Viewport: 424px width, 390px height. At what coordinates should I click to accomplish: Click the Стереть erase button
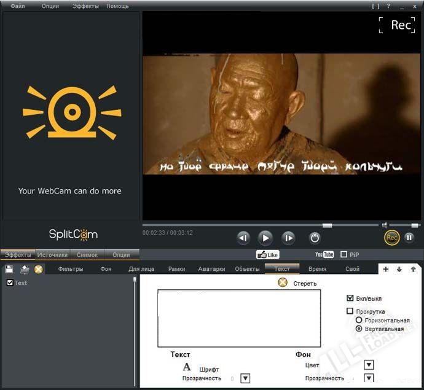tap(283, 283)
